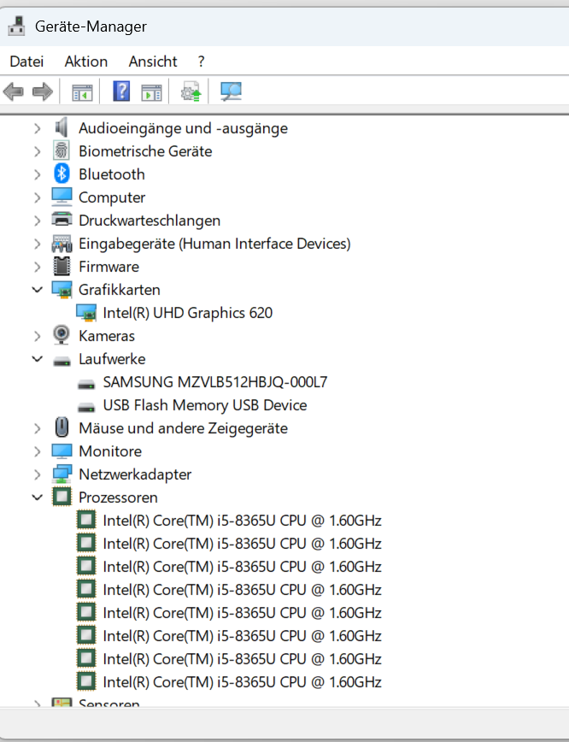Click the drive icon next to Laufwerke
The height and width of the screenshot is (742, 569).
point(62,362)
